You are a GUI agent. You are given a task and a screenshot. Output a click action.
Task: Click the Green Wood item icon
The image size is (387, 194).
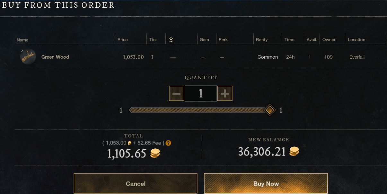pyautogui.click(x=28, y=57)
